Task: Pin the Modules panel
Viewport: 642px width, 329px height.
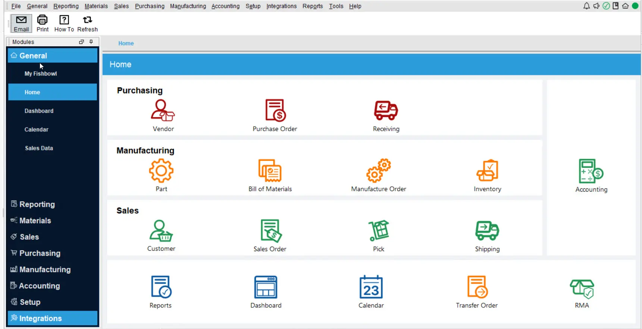Action: coord(91,42)
